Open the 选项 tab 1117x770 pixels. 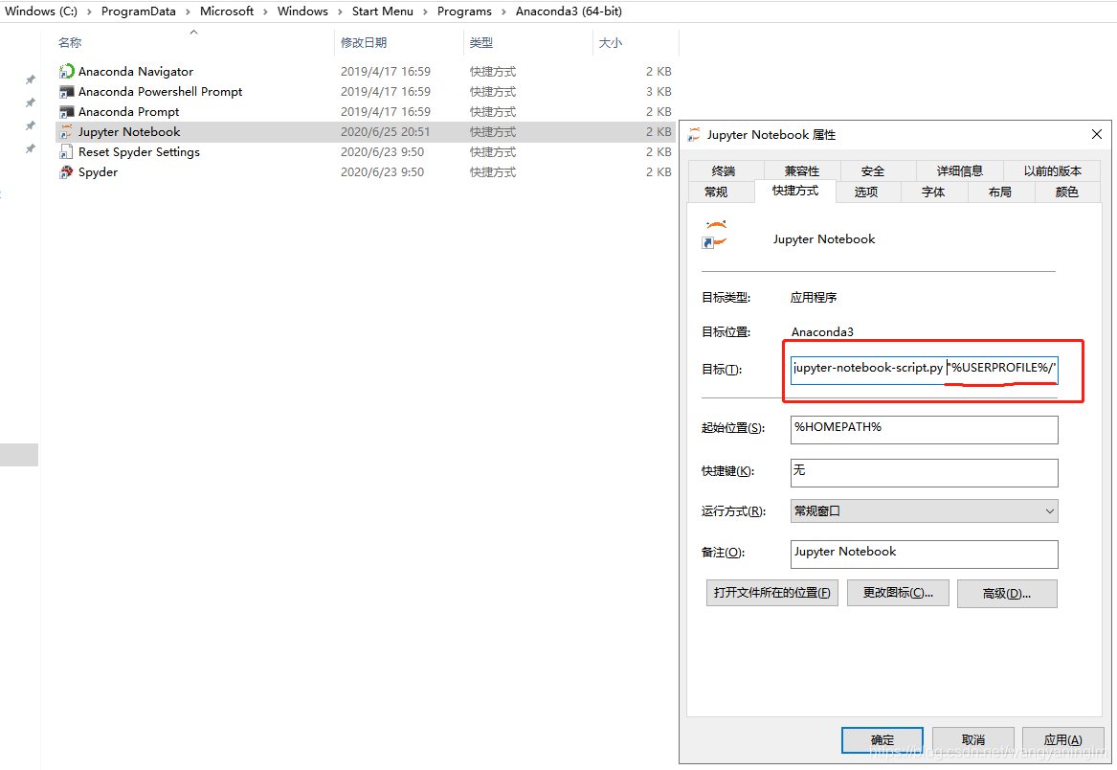[866, 192]
